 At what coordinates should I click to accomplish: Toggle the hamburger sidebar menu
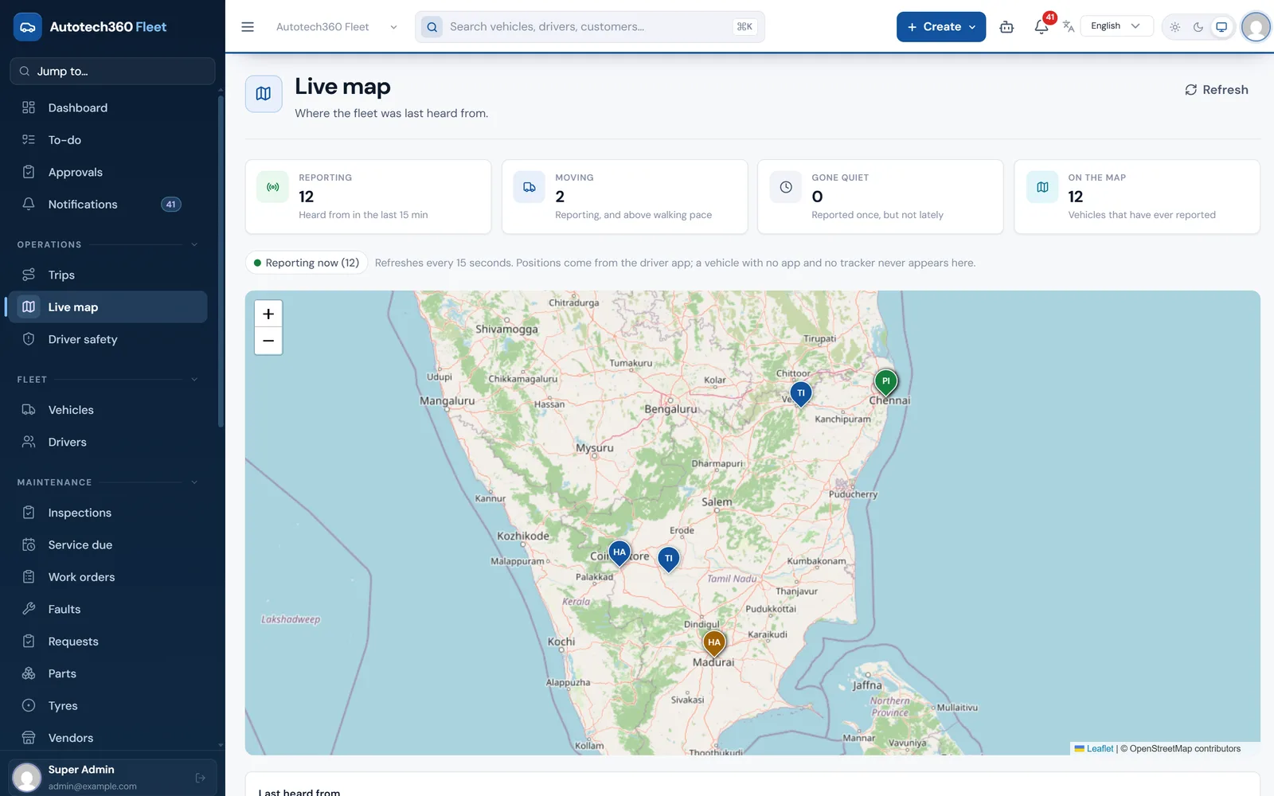248,27
